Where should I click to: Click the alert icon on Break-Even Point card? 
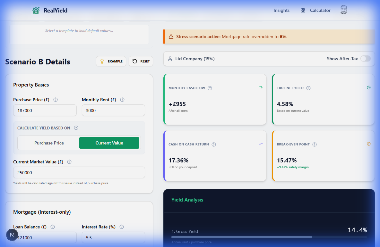368,144
